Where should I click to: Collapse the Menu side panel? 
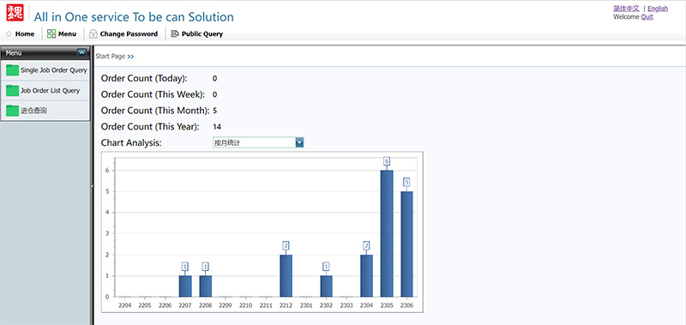[x=81, y=53]
